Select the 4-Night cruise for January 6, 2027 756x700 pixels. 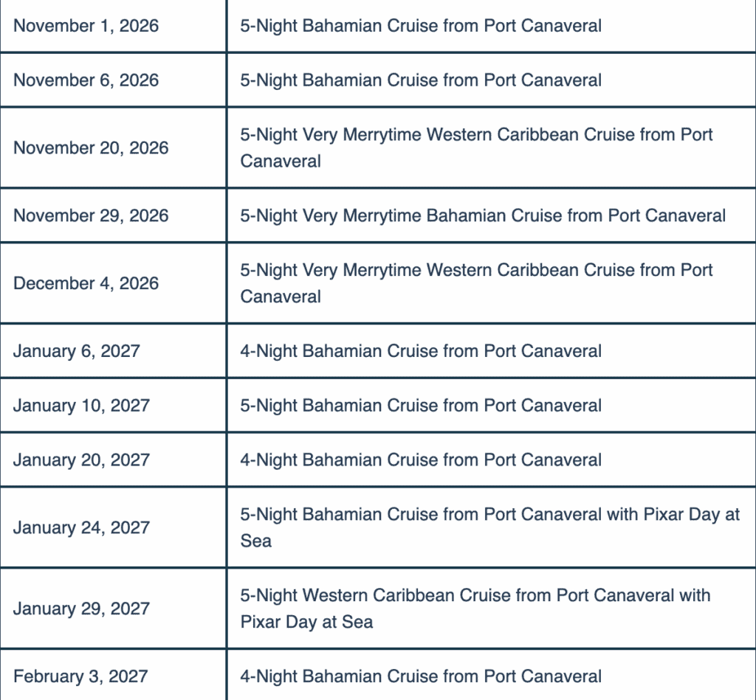421,351
